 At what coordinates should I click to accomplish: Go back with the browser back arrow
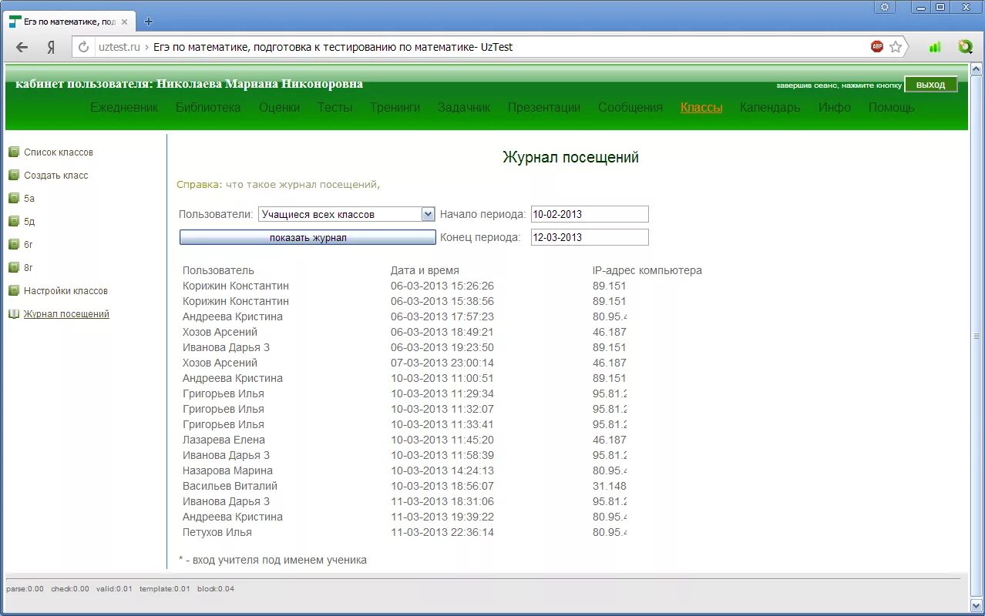[x=22, y=47]
